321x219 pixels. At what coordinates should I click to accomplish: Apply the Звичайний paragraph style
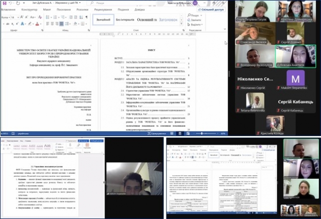(x=103, y=20)
